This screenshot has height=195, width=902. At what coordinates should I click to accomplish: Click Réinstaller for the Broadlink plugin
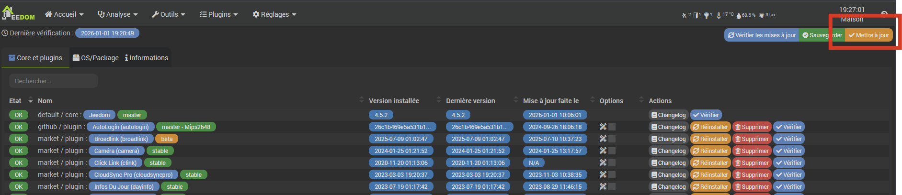point(710,139)
